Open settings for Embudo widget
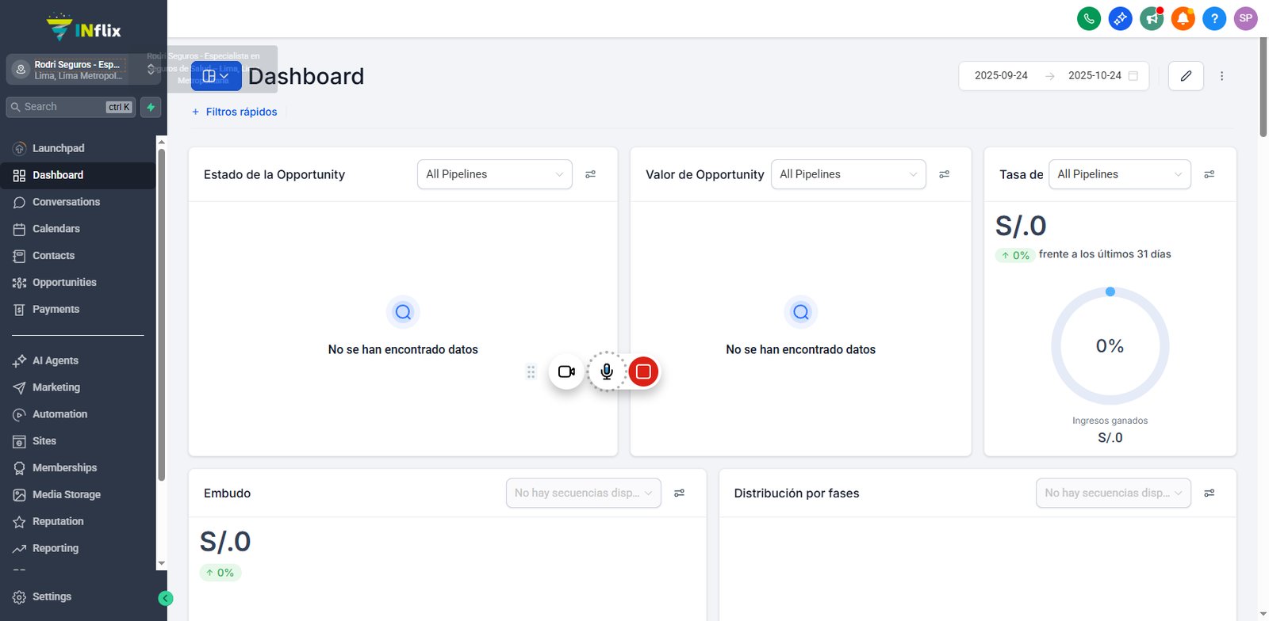Image resolution: width=1269 pixels, height=621 pixels. [x=679, y=493]
